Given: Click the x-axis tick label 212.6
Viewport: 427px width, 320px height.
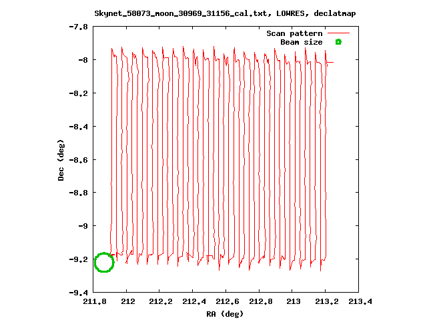Looking at the screenshot, I should (x=228, y=301).
